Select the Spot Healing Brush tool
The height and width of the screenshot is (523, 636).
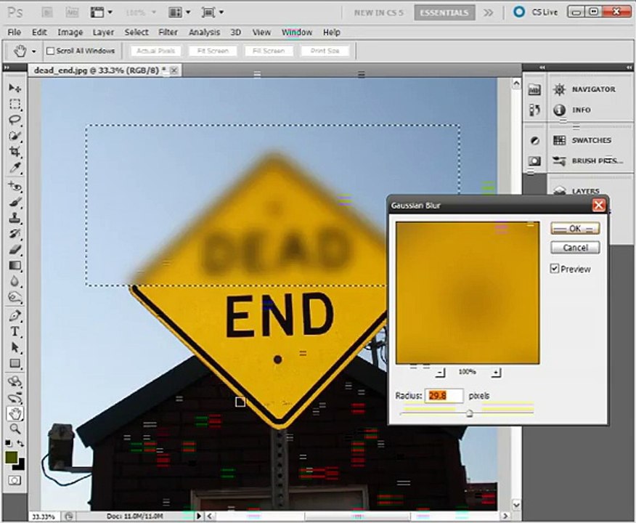(15, 186)
